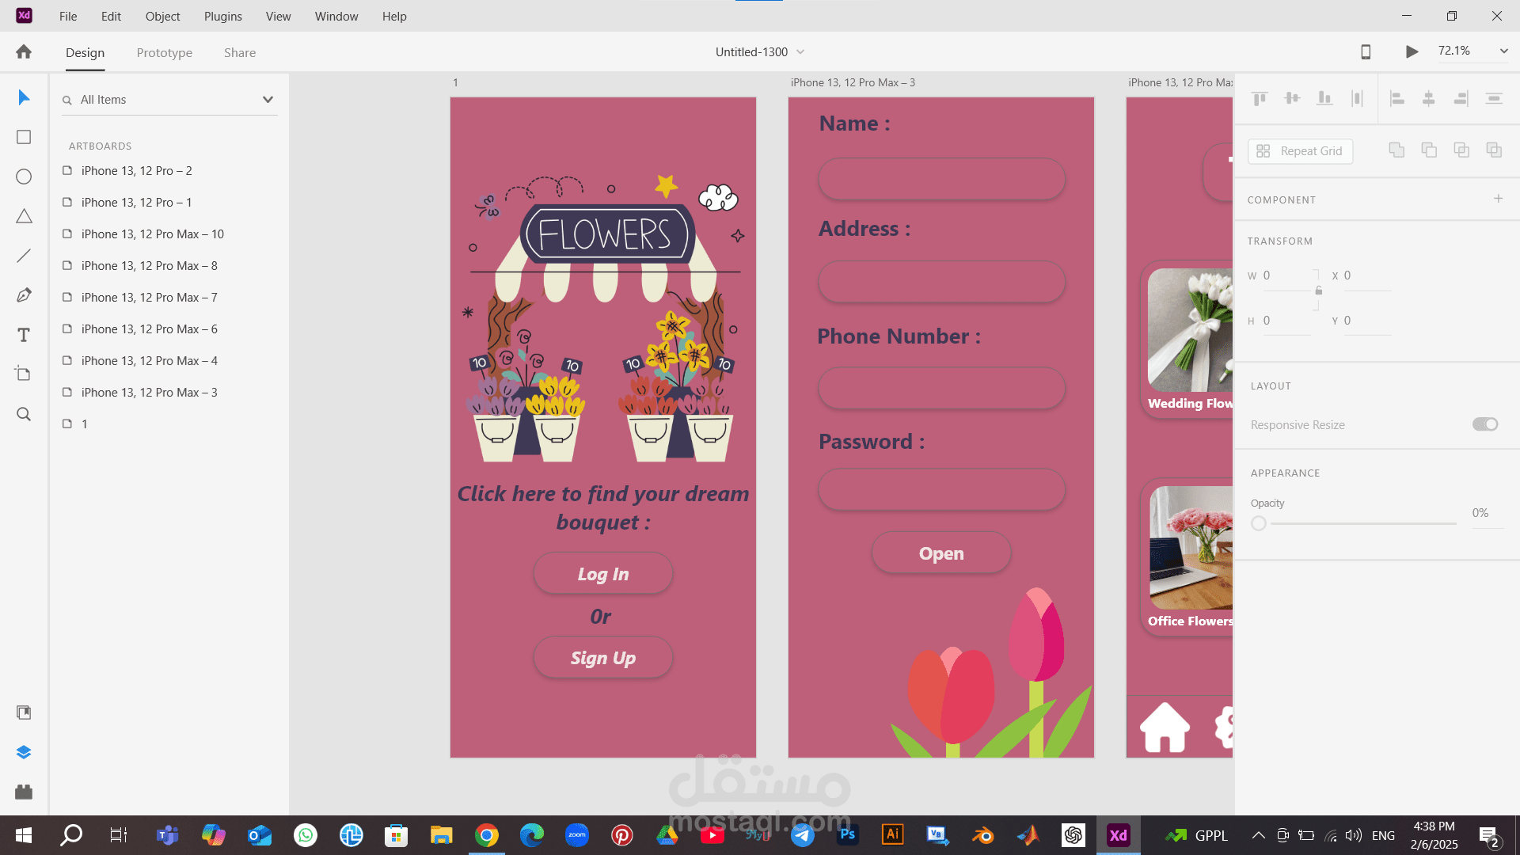The image size is (1520, 855).
Task: Distribute vertically icon
Action: [x=1494, y=98]
